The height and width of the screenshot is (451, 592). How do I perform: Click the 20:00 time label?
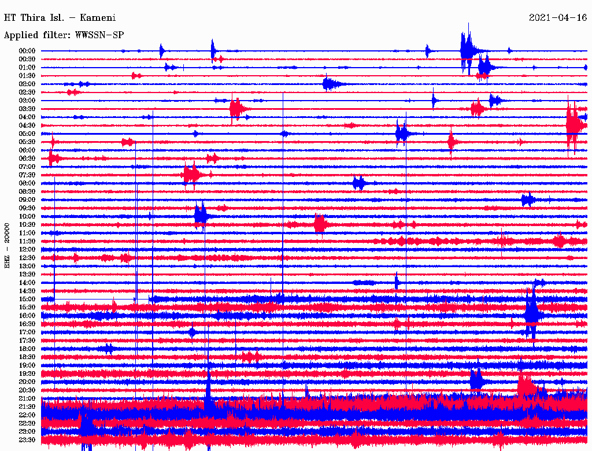(27, 382)
